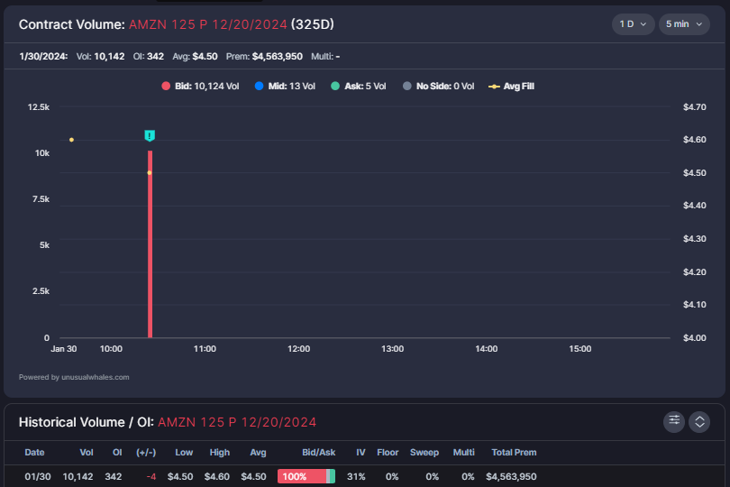Open the 5 min interval dropdown
The height and width of the screenshot is (487, 730).
point(684,24)
